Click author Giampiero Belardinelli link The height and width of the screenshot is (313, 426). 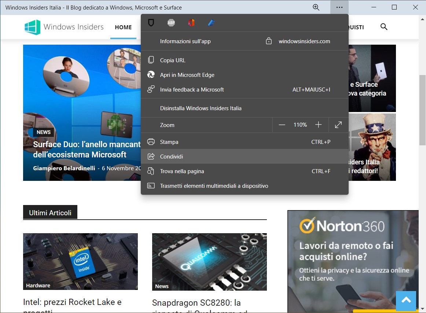click(x=64, y=168)
